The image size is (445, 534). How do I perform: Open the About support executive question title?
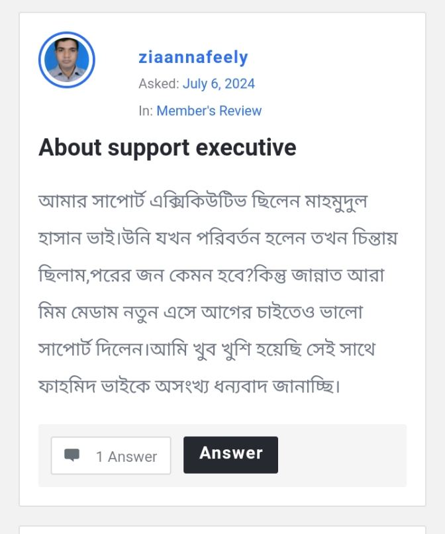pos(168,147)
